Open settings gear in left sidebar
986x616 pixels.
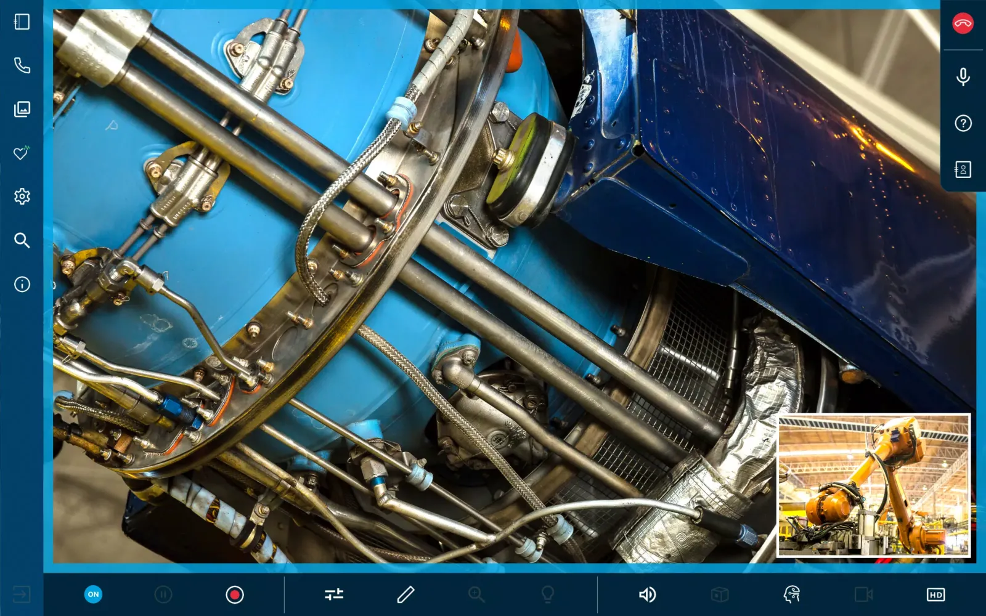[22, 197]
